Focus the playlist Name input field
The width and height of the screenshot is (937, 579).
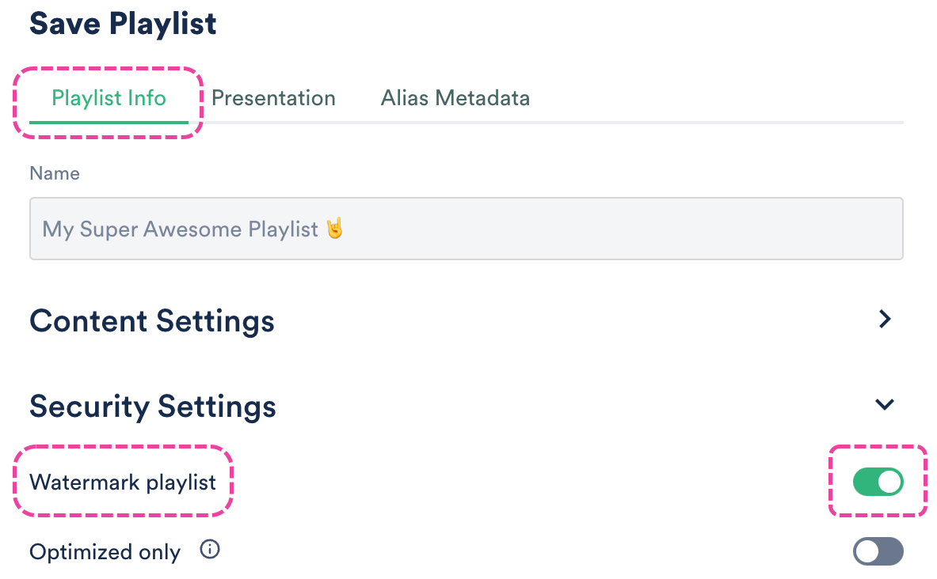click(554, 229)
